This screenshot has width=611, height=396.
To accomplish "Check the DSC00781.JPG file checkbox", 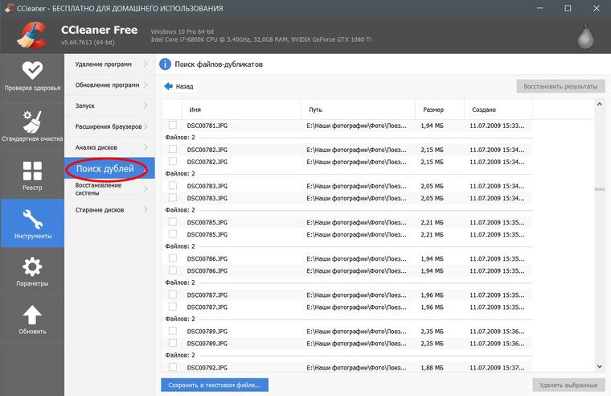I will pos(173,125).
